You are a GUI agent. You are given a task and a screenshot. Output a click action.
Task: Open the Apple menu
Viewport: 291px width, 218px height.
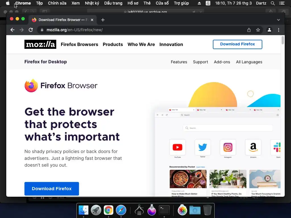click(x=8, y=3)
